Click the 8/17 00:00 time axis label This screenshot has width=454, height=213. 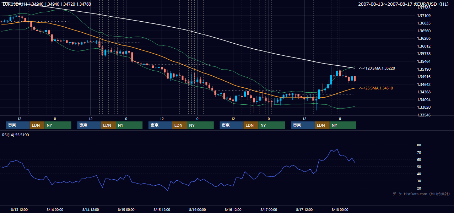(x=269, y=209)
